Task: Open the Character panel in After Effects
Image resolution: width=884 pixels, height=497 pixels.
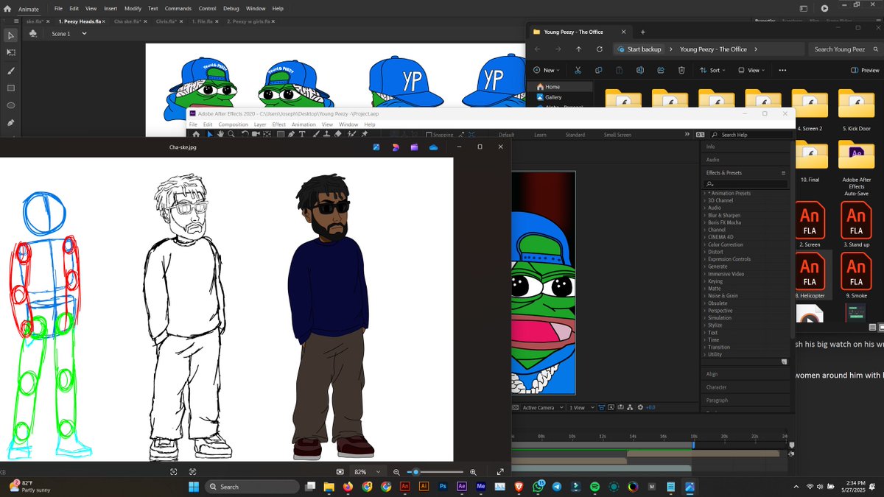Action: 716,387
